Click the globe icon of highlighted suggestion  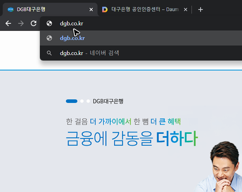tap(49, 38)
